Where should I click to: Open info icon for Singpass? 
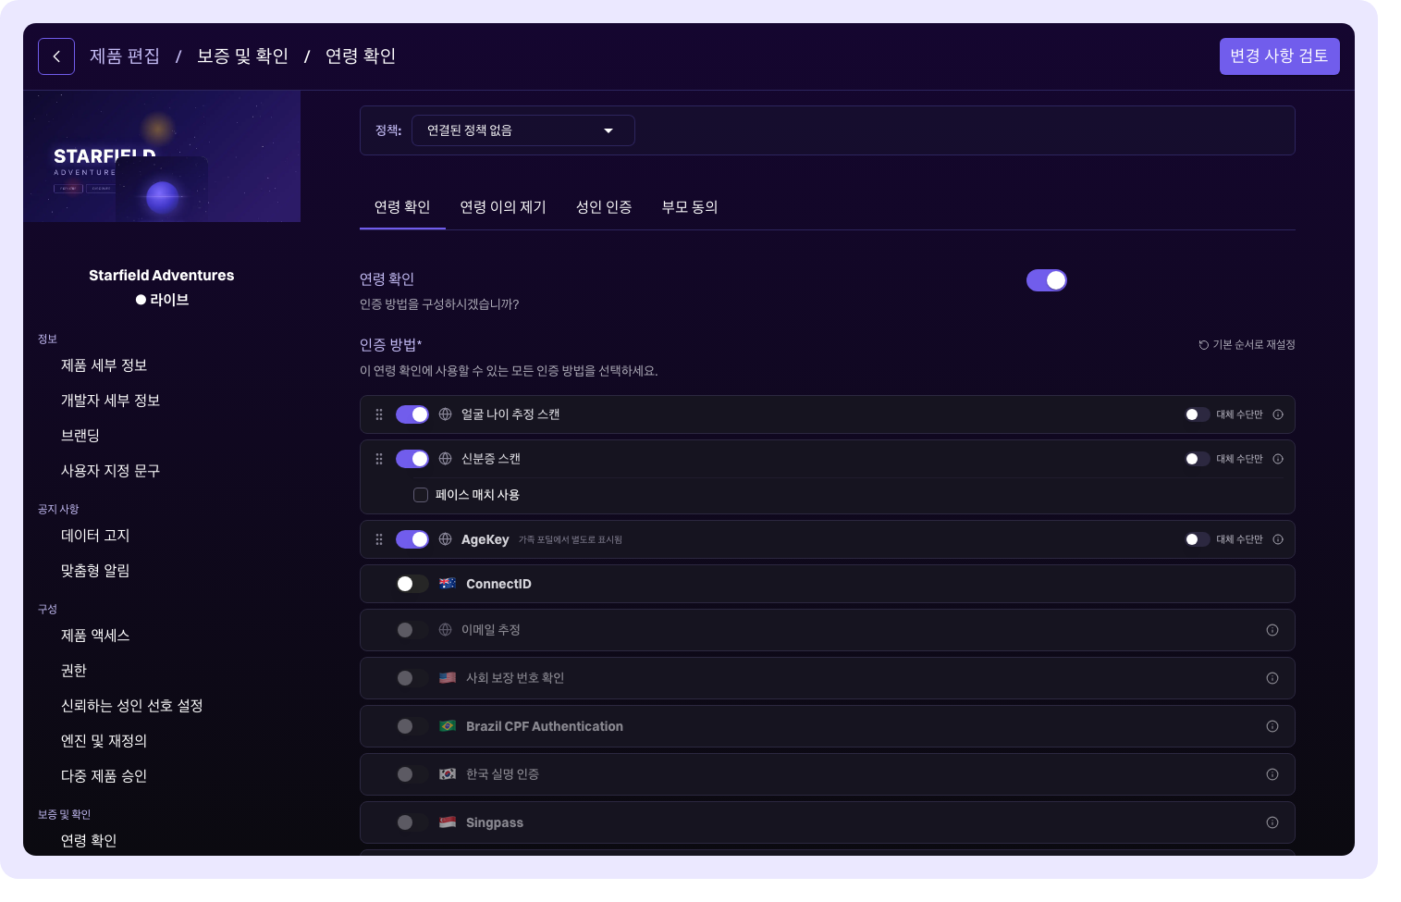pyautogui.click(x=1272, y=822)
